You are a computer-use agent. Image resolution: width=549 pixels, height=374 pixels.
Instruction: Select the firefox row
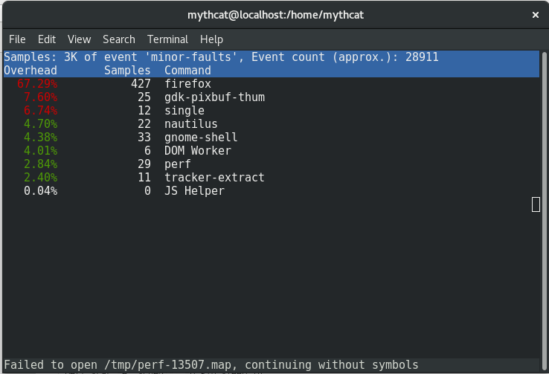click(272, 84)
